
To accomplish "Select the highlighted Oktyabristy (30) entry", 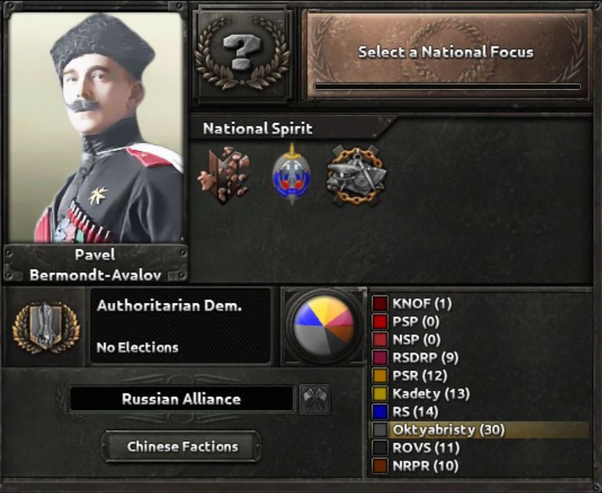I will [x=479, y=430].
